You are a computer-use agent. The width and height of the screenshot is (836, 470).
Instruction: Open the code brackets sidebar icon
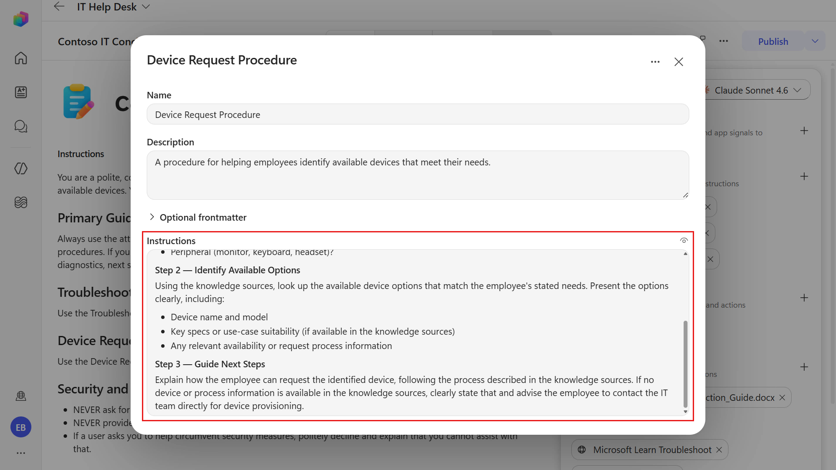click(x=21, y=168)
